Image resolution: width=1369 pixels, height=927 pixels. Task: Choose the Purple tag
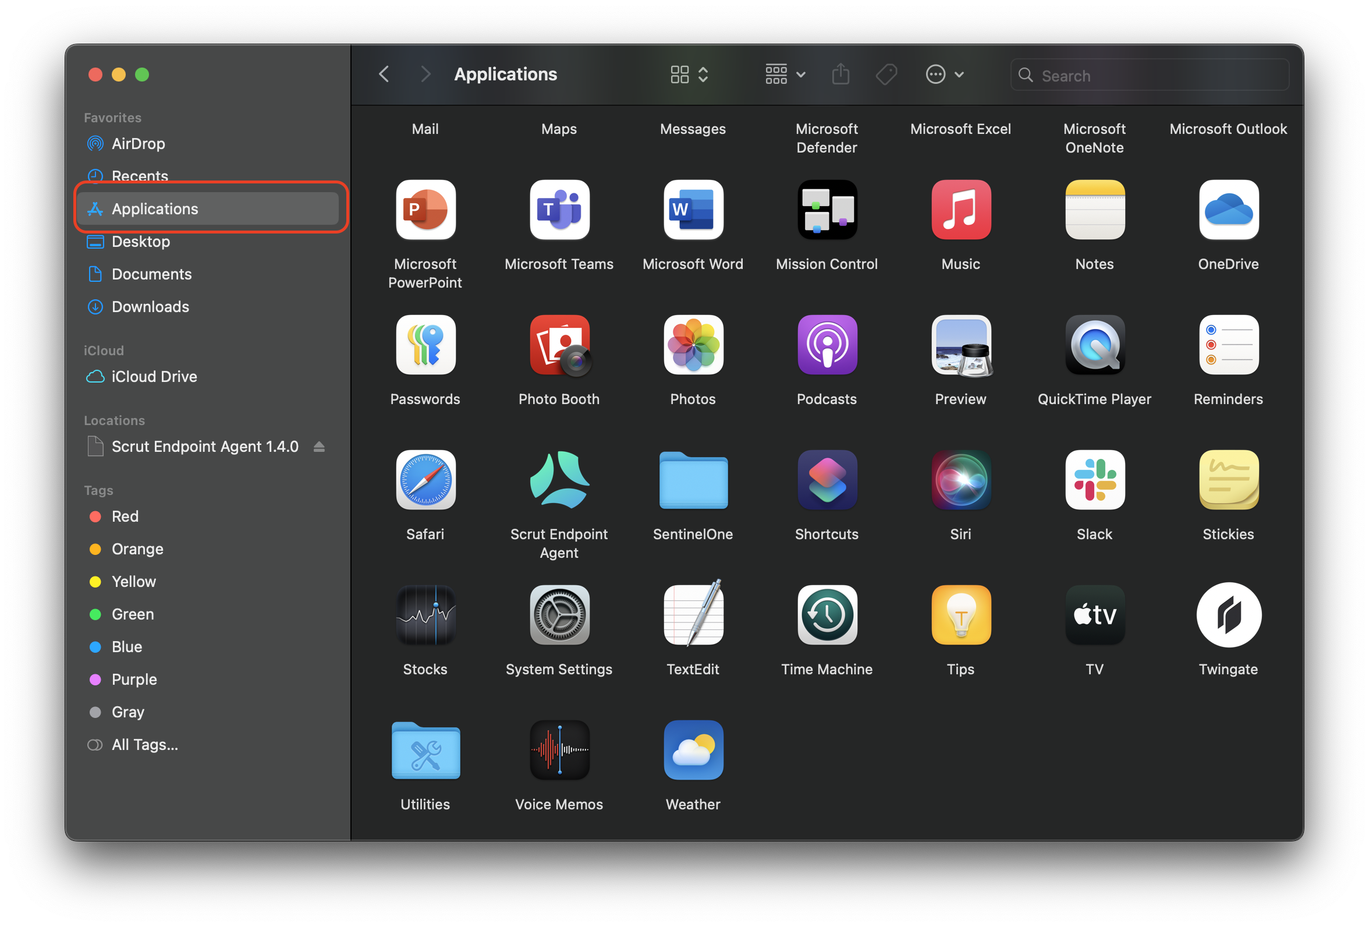pos(207,680)
